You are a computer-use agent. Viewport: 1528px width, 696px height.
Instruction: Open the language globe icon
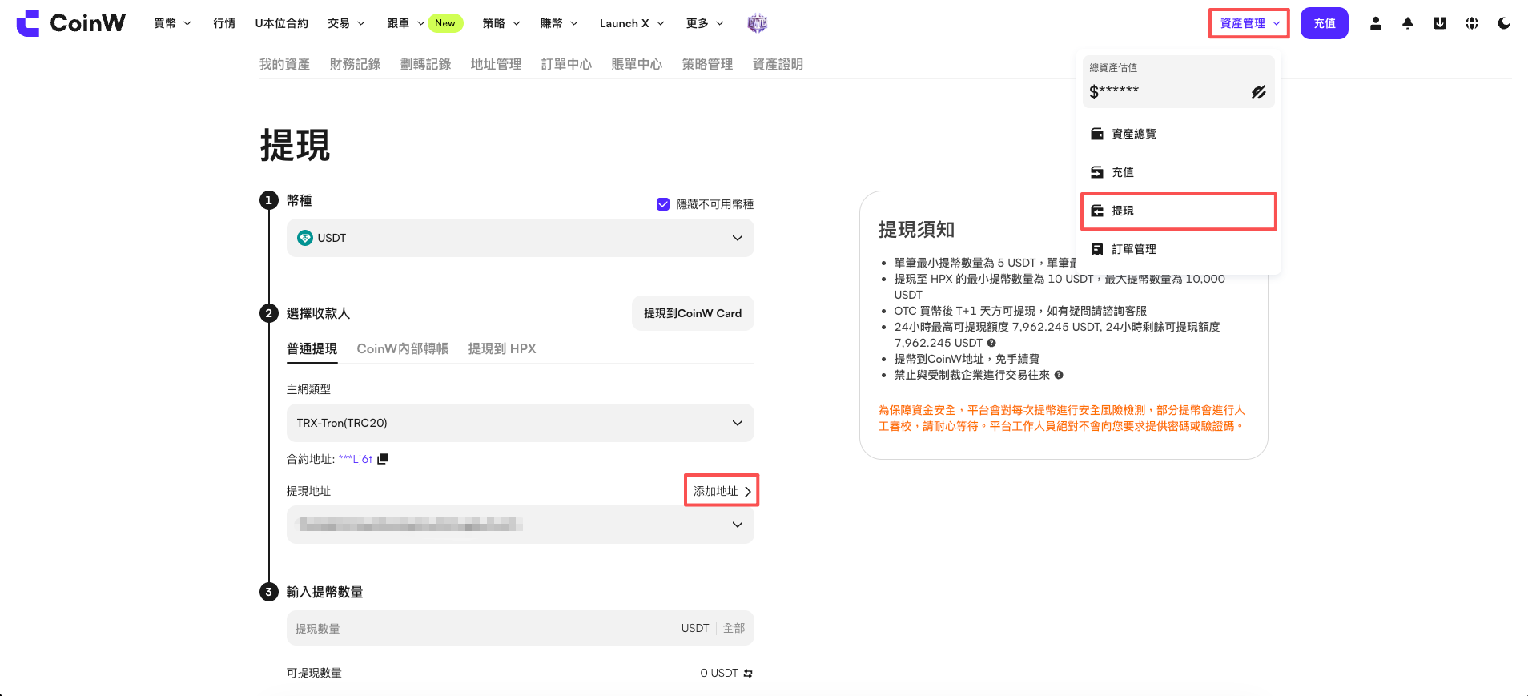point(1472,23)
